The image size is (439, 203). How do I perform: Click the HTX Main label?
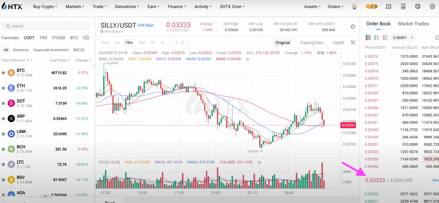click(x=145, y=25)
